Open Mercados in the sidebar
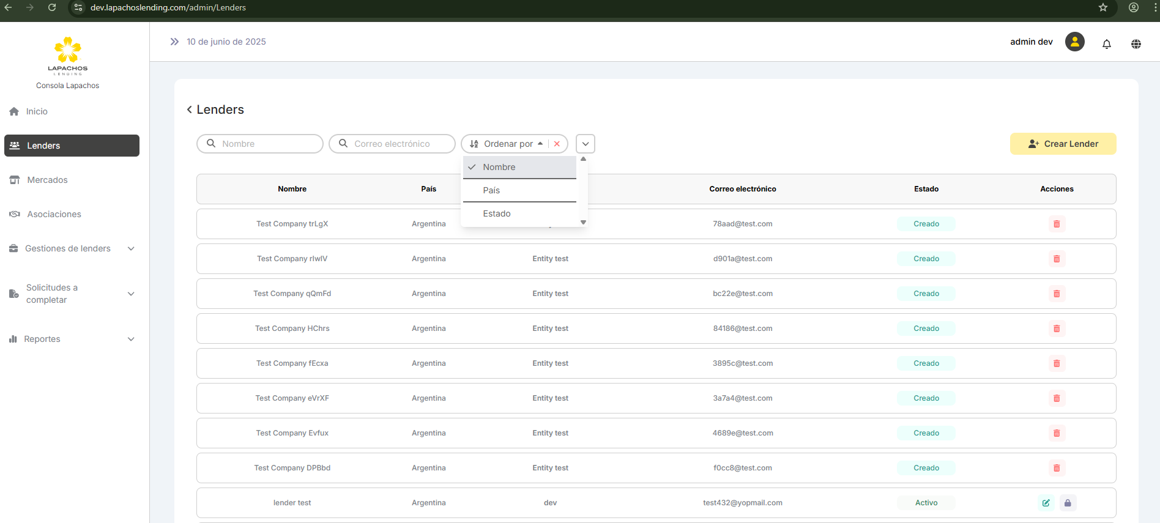 click(47, 180)
